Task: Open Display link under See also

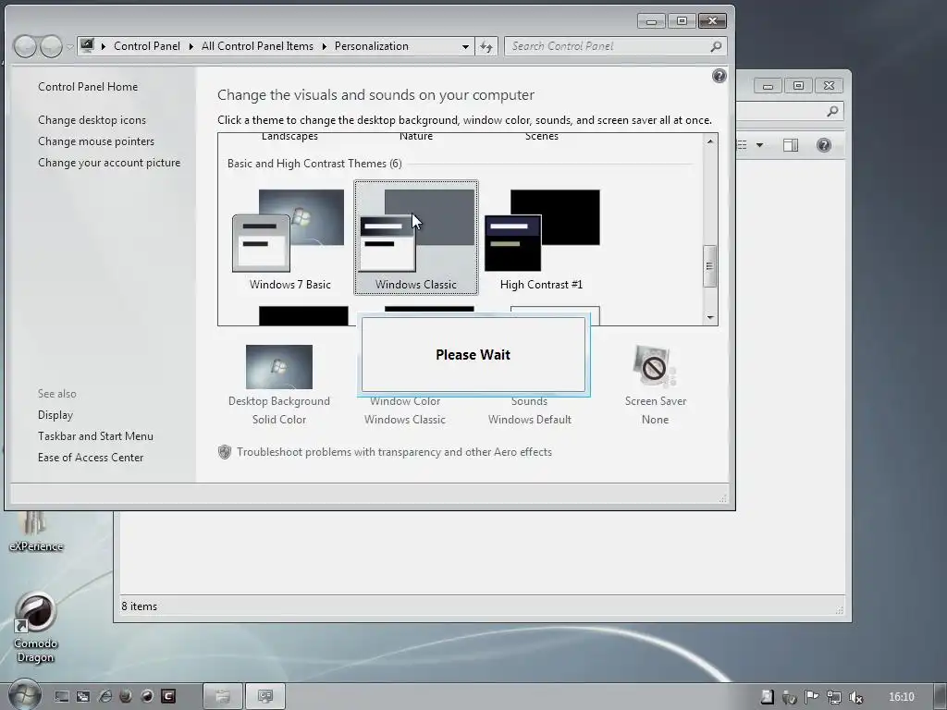Action: pos(55,415)
